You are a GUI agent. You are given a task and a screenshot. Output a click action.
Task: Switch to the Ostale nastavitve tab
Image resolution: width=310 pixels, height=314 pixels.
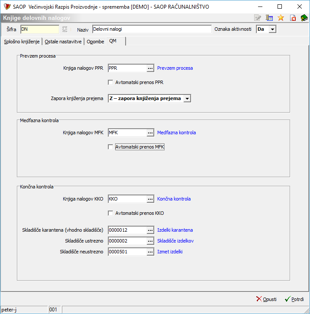coord(63,42)
